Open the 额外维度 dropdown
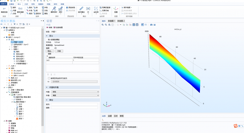Screen dimensions: 244x133 point(126,8)
